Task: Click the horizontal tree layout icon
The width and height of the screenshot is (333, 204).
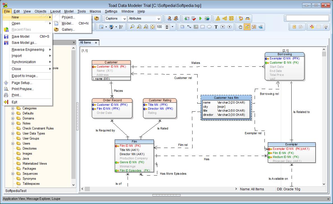Action: click(225, 18)
